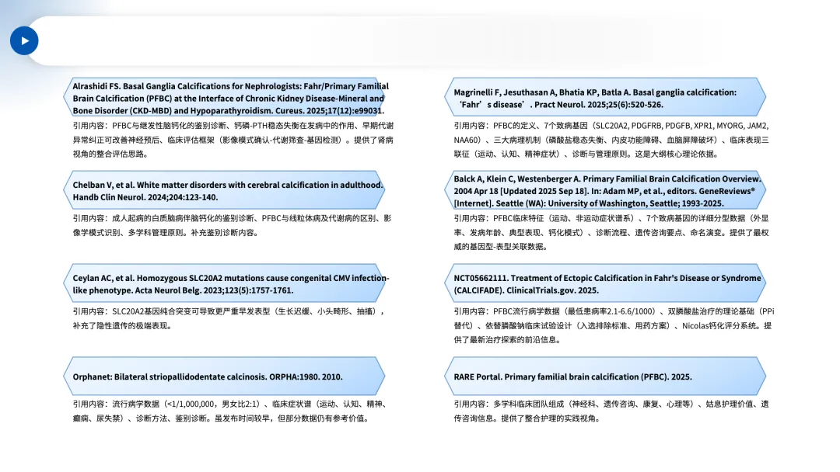Click the 引用内容 paragraph about PFBC与继发性脑钙化

[x=233, y=140]
